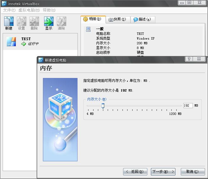This screenshot has width=208, height=179.
Task: Select the TEST machine name in list
Action: pos(26,39)
